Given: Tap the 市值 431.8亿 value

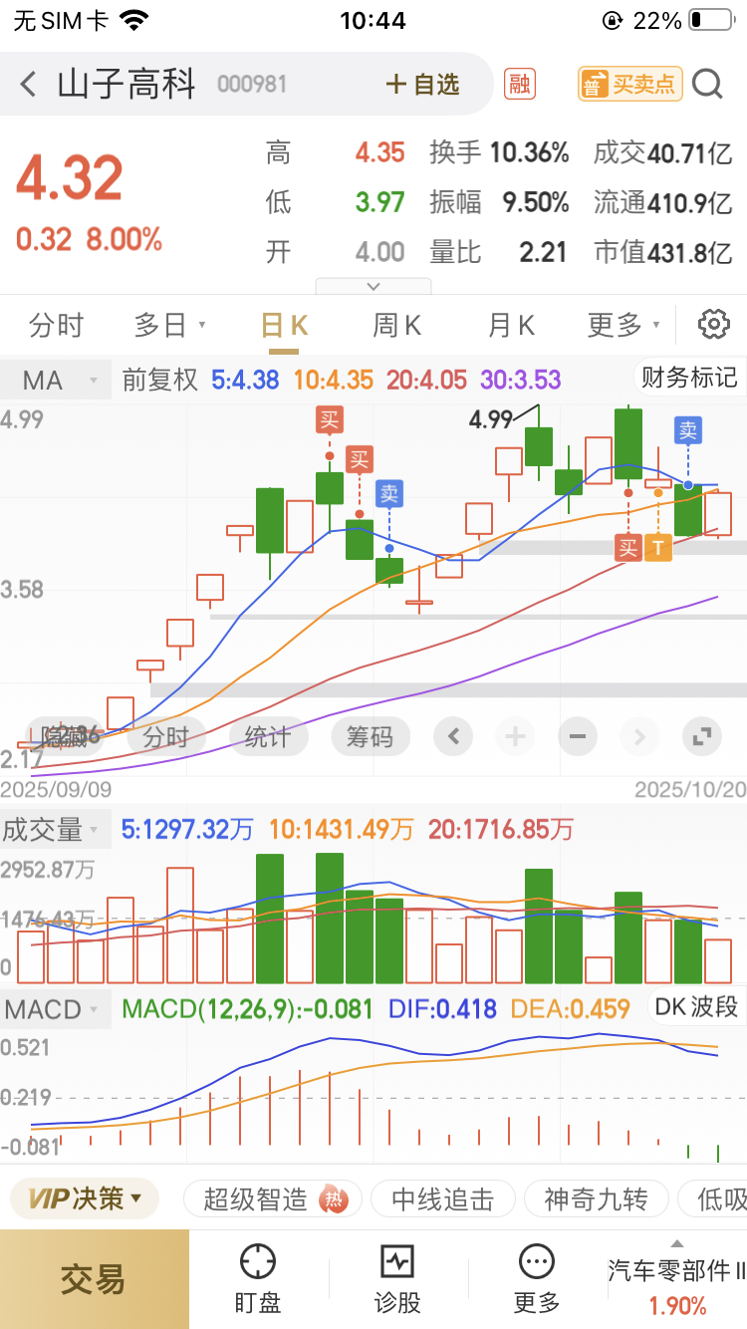Looking at the screenshot, I should 689,252.
